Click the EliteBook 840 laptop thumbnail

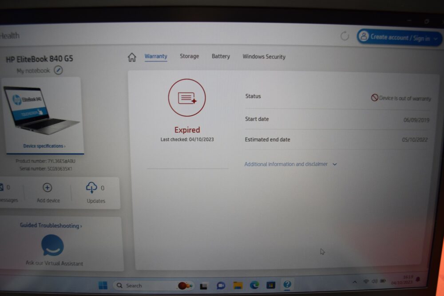click(41, 111)
